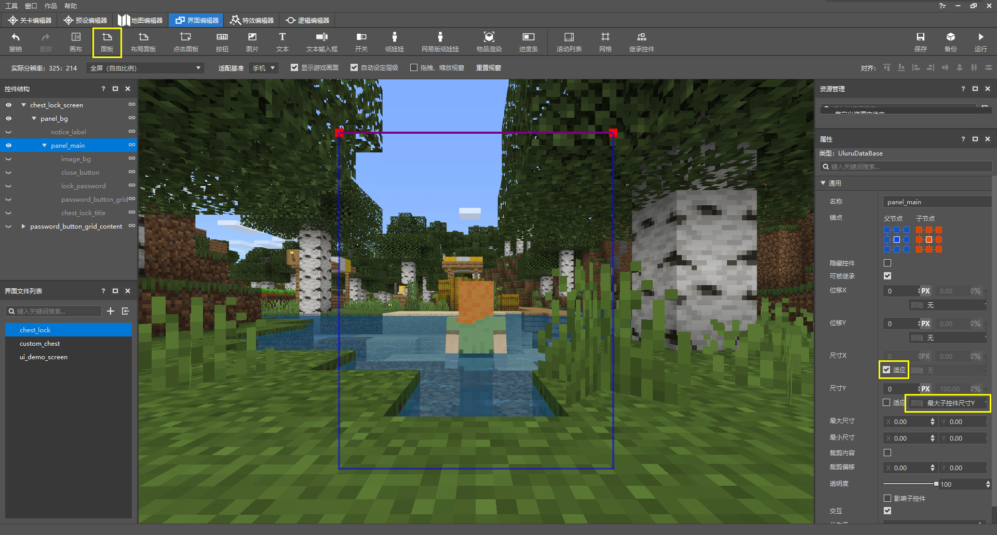Switch to 逻辑编辑器 tab
This screenshot has width=997, height=535.
coord(307,20)
